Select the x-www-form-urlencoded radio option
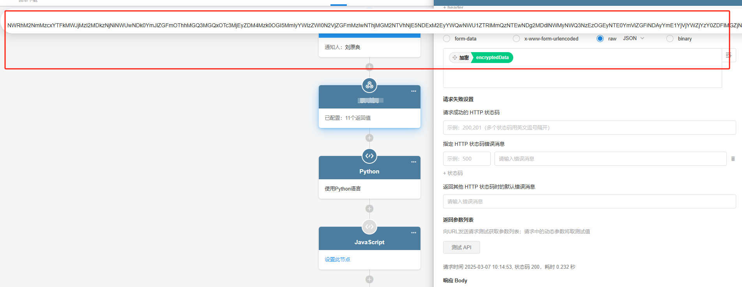The image size is (742, 287). [x=516, y=38]
